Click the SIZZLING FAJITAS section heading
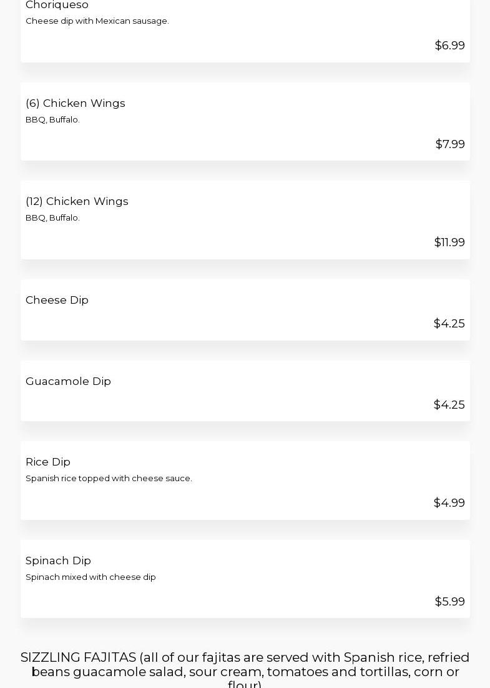The width and height of the screenshot is (490, 688). [x=245, y=671]
